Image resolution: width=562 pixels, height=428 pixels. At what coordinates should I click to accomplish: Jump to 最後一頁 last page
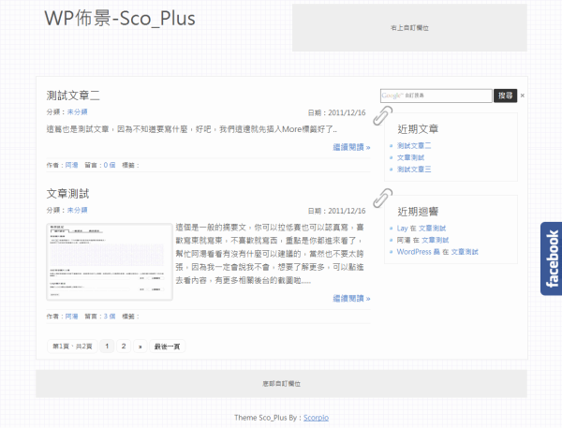click(x=168, y=346)
